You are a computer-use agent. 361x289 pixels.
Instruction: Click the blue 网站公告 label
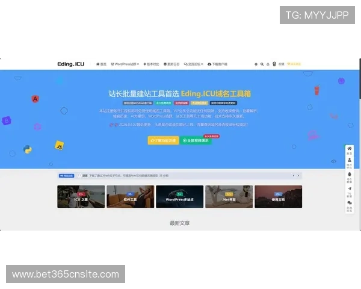[66, 176]
